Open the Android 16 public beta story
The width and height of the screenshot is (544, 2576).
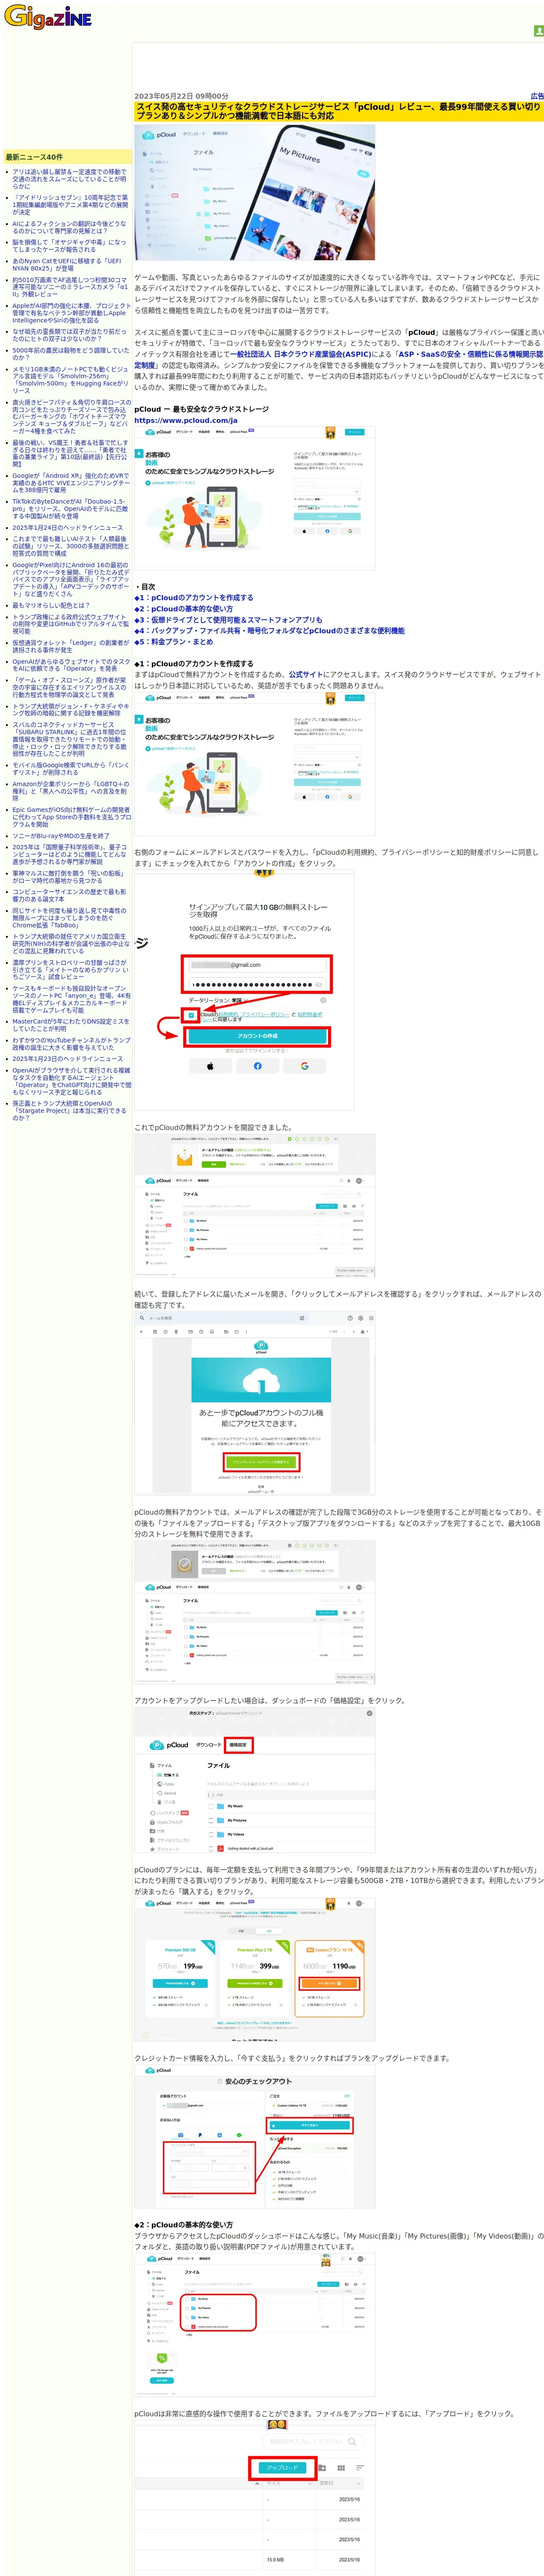[70, 579]
